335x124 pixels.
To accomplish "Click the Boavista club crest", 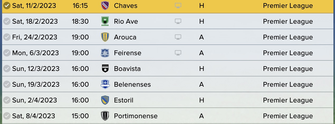I will coord(105,69).
